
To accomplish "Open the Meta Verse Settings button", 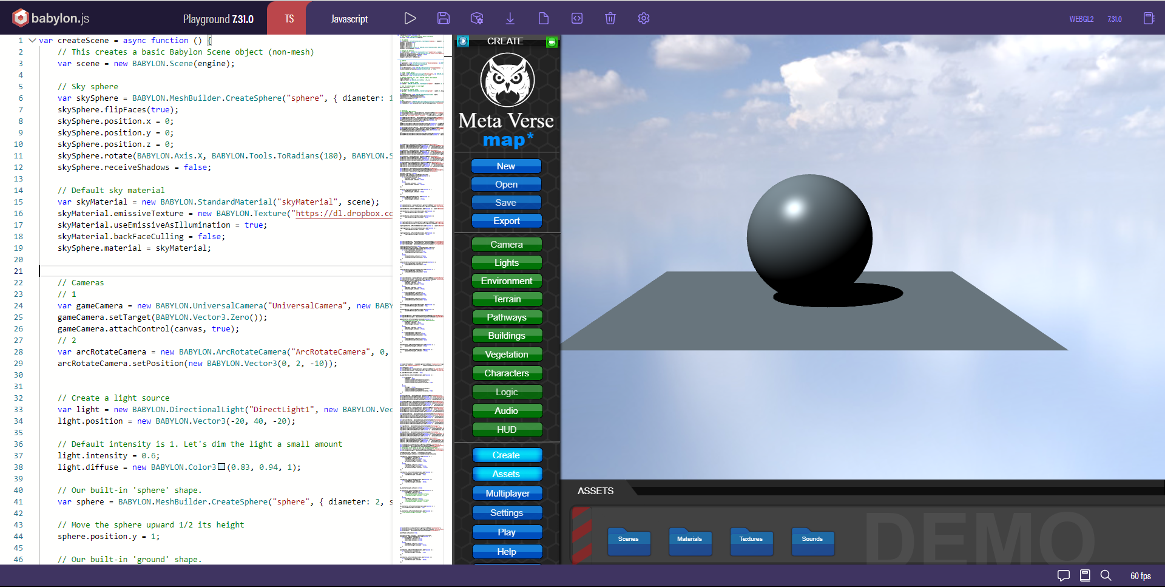I will coord(507,513).
